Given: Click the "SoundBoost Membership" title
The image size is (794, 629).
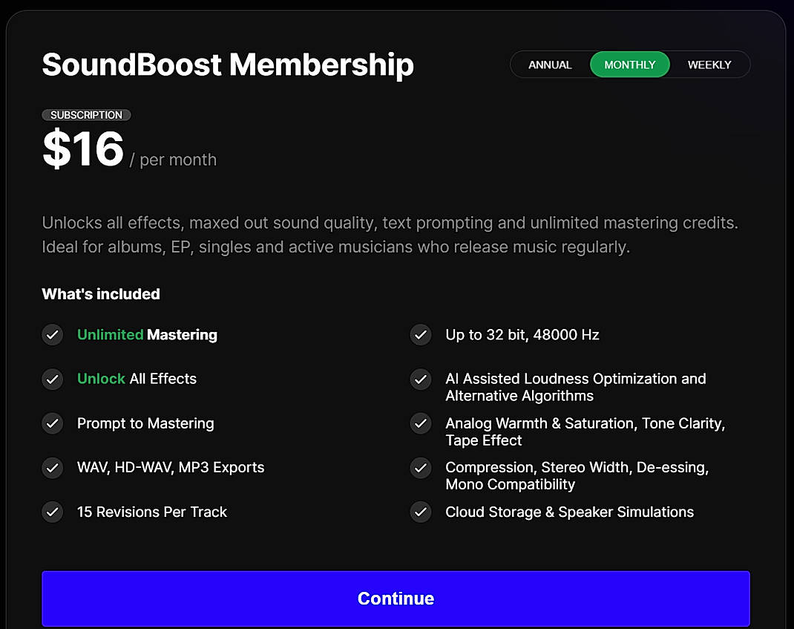Looking at the screenshot, I should [x=228, y=65].
